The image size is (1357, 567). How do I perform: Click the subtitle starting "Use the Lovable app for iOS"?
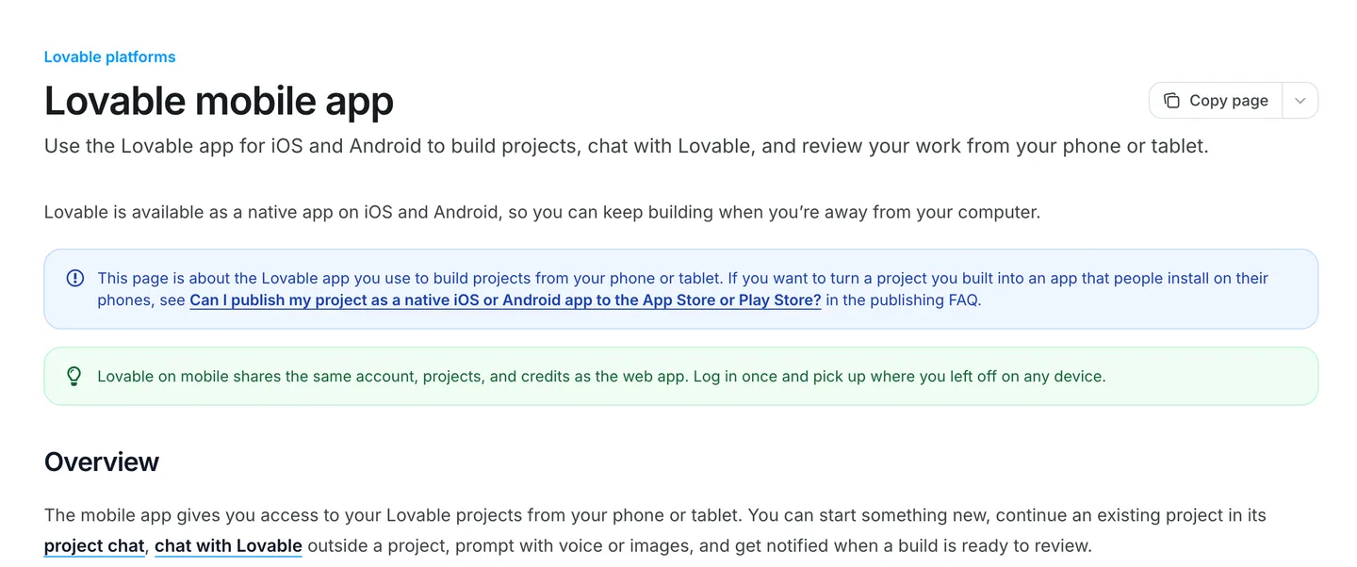tap(626, 146)
